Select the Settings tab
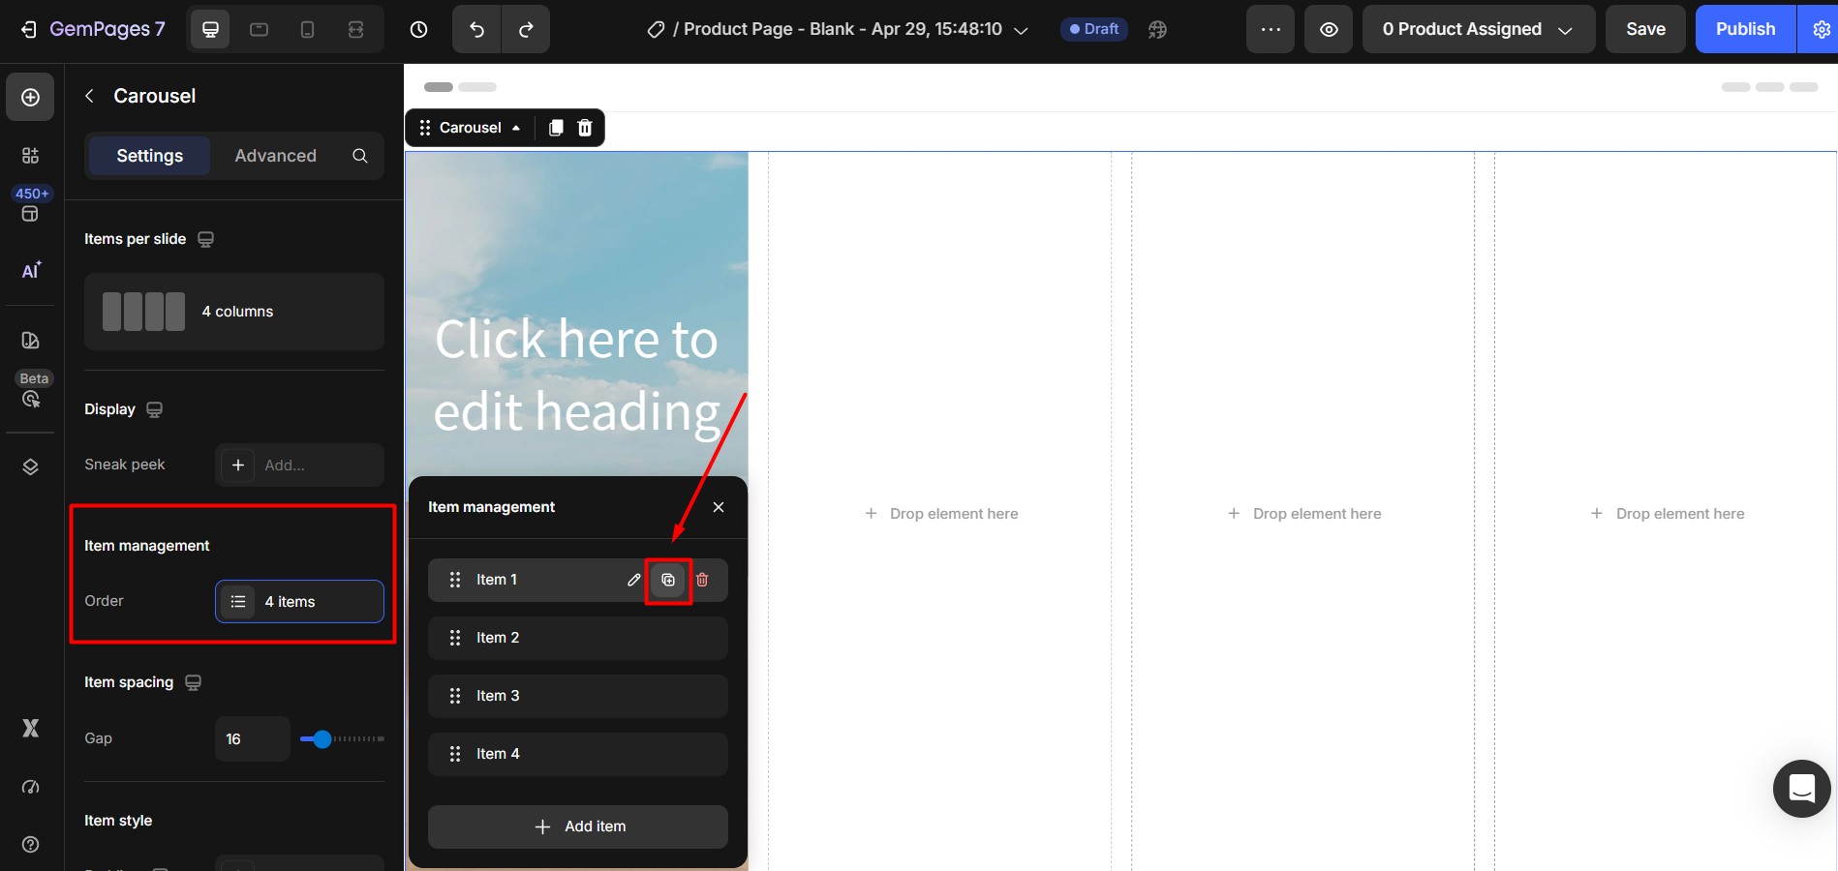 point(149,156)
